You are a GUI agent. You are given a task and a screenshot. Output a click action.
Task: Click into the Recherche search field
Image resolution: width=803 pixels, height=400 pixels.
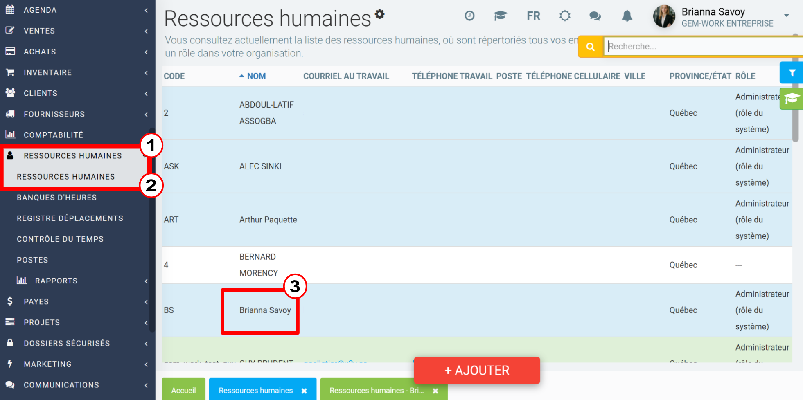702,47
